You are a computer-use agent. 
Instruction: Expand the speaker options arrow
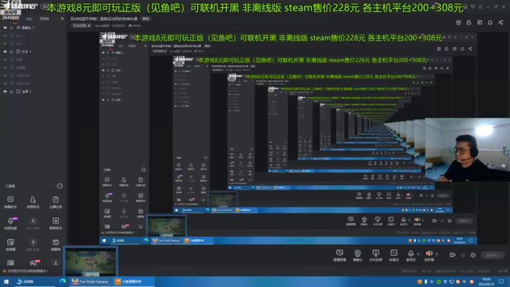point(437,254)
